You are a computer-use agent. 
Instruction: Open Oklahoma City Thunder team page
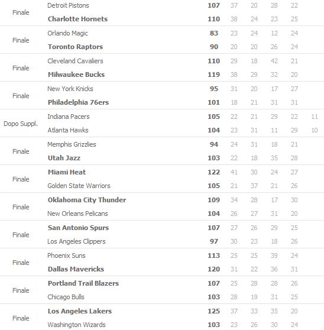coord(87,200)
